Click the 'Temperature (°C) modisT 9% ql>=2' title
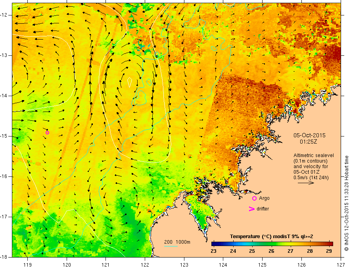This screenshot has width=349, height=269. [x=272, y=237]
